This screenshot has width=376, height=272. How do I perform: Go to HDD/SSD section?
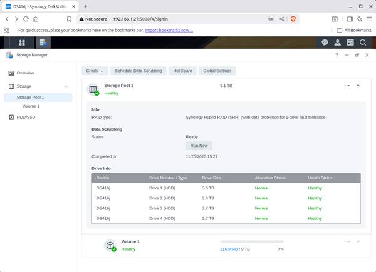tap(26, 117)
